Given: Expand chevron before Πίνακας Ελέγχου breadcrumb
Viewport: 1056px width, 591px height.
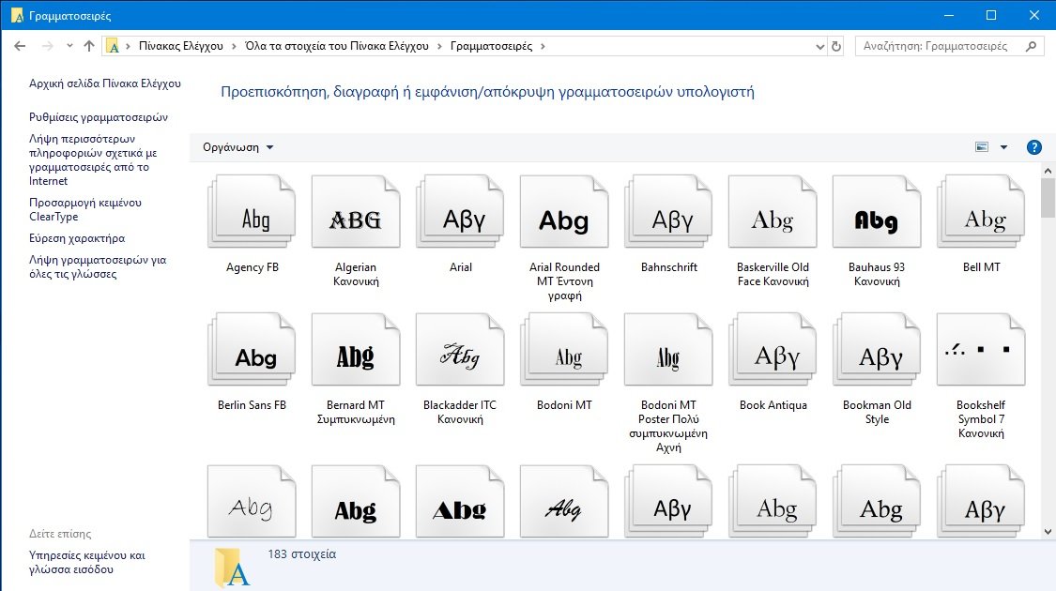Looking at the screenshot, I should (128, 47).
